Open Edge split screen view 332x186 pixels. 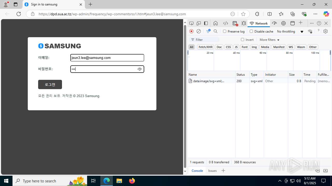click(x=270, y=14)
